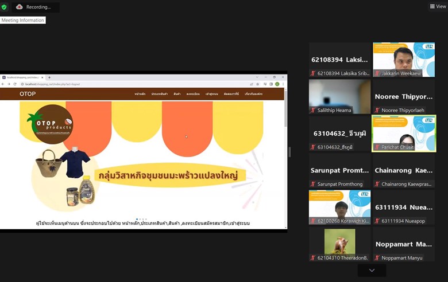The width and height of the screenshot is (448, 282).
Task: Open the เข้าสู่ระบบ menu item
Action: pyautogui.click(x=212, y=94)
